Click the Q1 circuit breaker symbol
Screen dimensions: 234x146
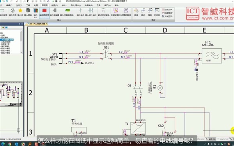pyautogui.click(x=138, y=91)
